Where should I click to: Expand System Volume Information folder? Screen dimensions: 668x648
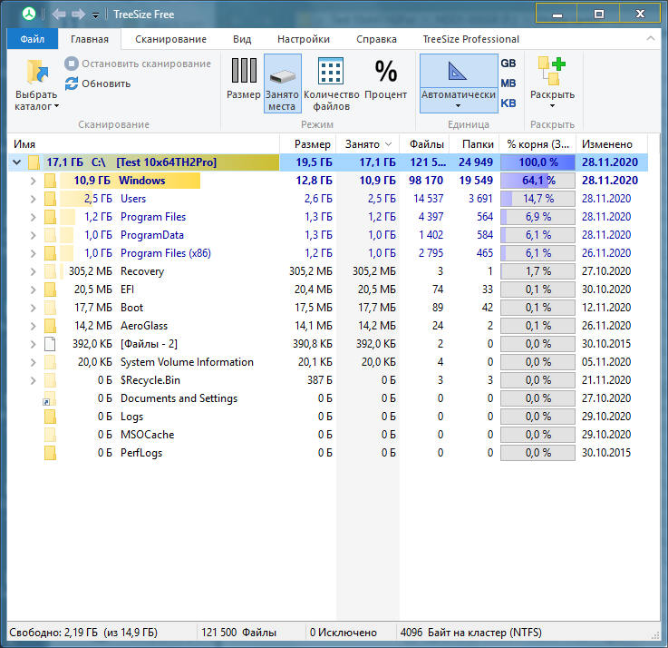pos(33,362)
